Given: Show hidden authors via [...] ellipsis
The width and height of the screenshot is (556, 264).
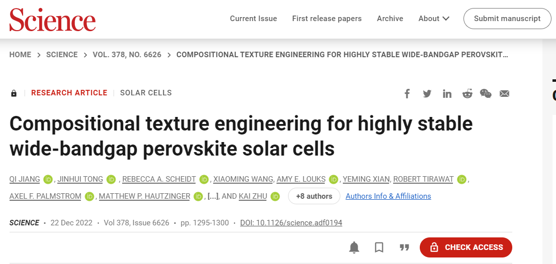Looking at the screenshot, I should click(213, 196).
